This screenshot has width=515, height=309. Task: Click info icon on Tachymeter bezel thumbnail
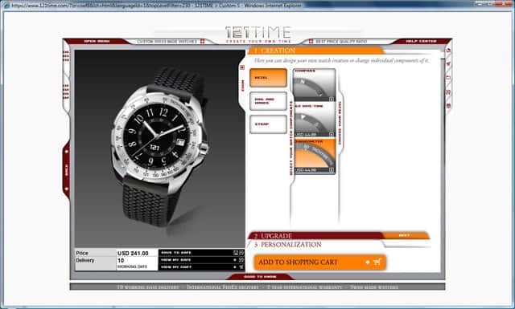(332, 170)
